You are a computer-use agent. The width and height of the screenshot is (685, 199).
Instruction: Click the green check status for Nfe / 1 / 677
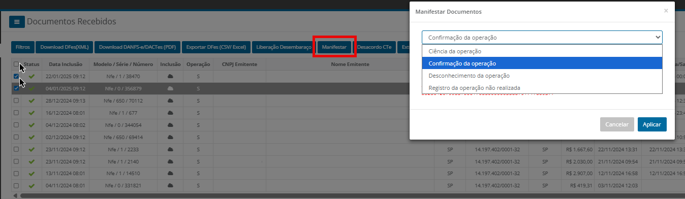pyautogui.click(x=32, y=113)
